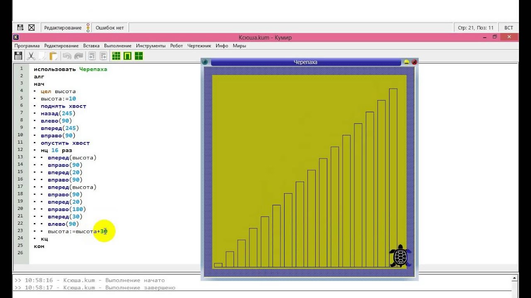Click code line 'поднять хвост'
This screenshot has width=531, height=298.
pyautogui.click(x=63, y=106)
